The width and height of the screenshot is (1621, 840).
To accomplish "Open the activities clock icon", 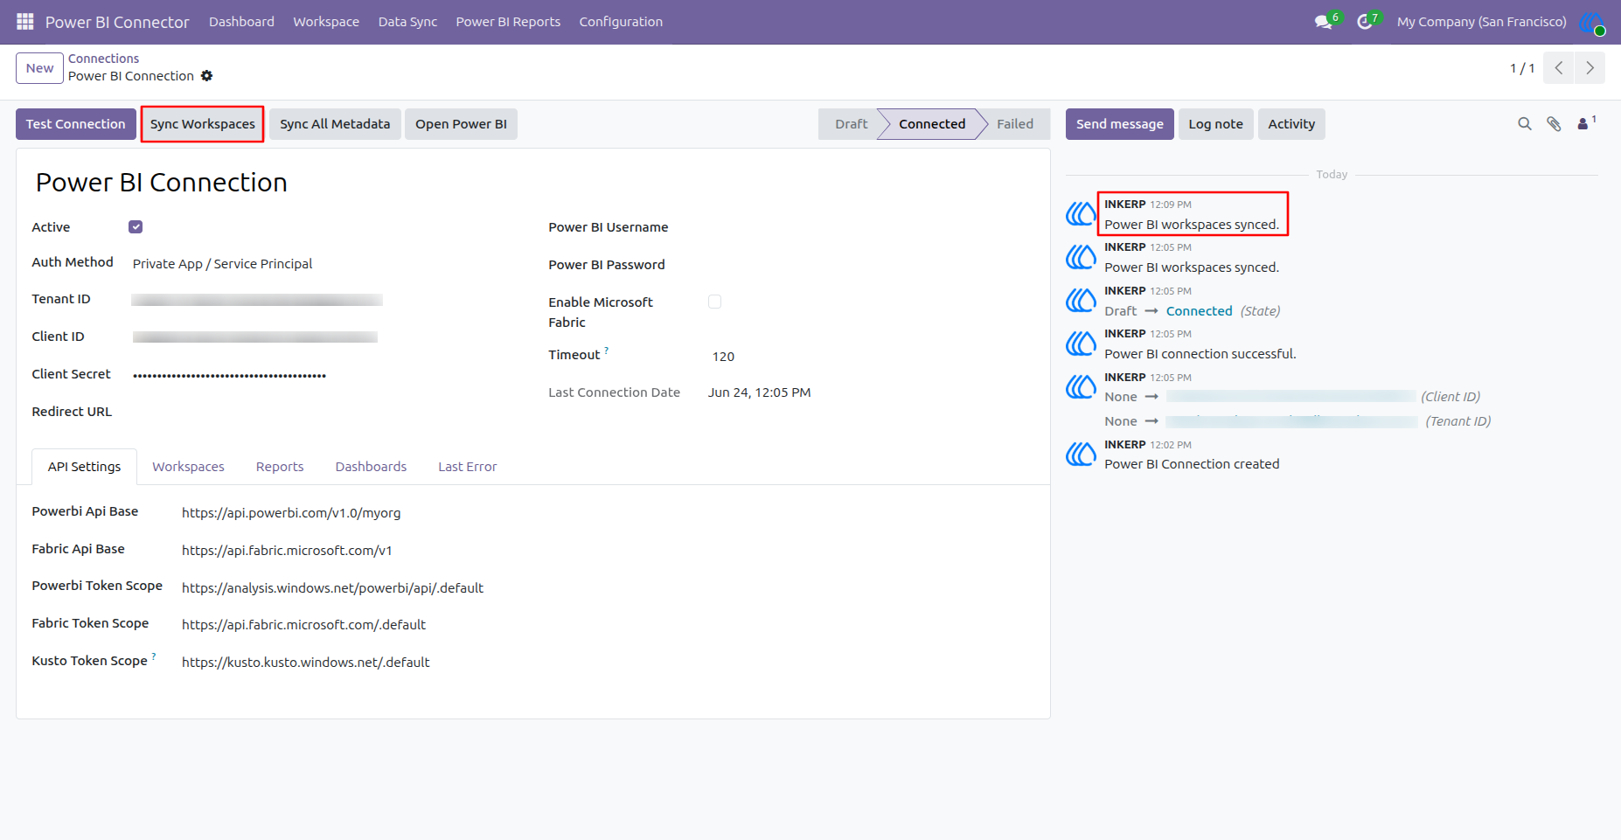I will [1364, 22].
